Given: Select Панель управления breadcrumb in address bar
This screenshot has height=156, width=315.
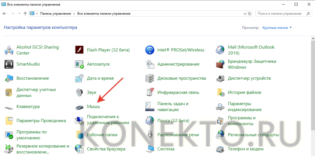Looking at the screenshot, I should point(56,14).
